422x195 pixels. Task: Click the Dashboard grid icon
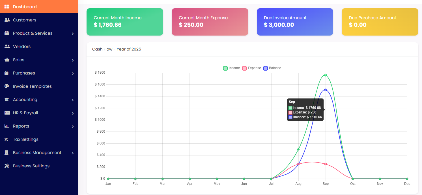[x=7, y=7]
